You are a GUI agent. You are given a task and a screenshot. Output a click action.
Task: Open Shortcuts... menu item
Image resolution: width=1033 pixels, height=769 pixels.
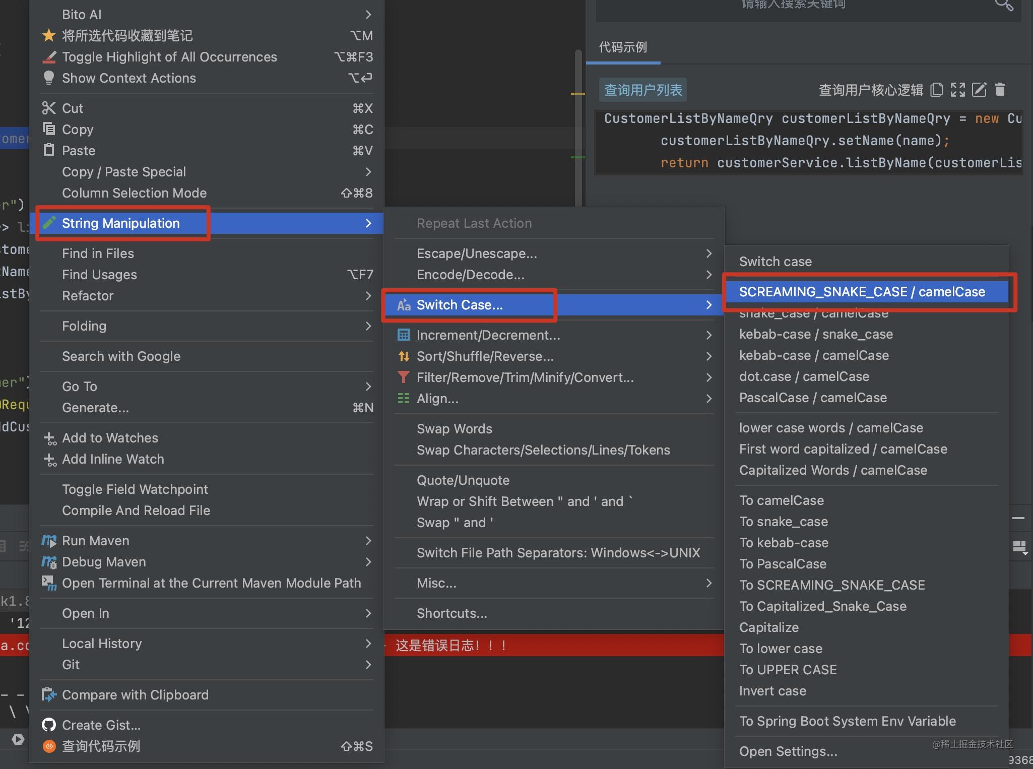(554, 613)
